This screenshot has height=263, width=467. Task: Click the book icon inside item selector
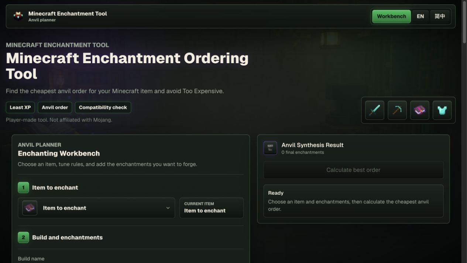pyautogui.click(x=30, y=208)
